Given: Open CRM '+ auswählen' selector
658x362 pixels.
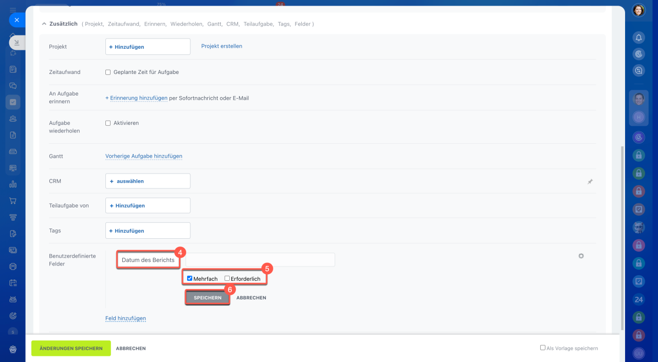Looking at the screenshot, I should click(148, 181).
